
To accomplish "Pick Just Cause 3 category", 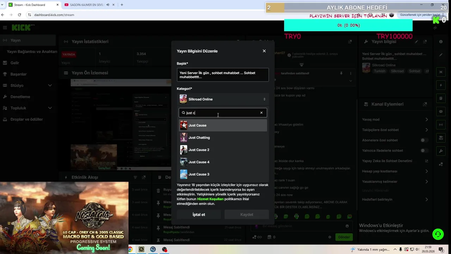I will tap(223, 174).
